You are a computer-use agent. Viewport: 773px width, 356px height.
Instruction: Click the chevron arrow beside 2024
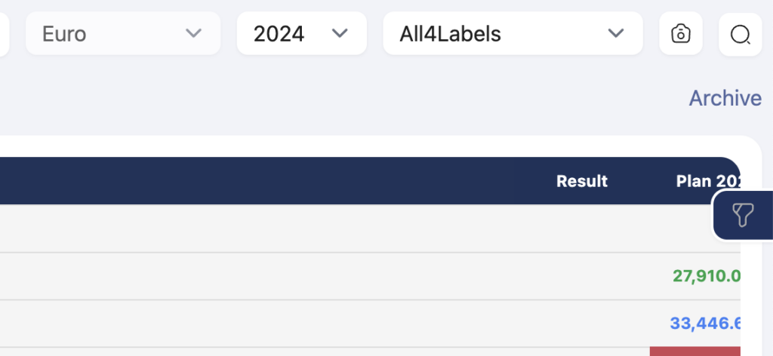(x=340, y=33)
